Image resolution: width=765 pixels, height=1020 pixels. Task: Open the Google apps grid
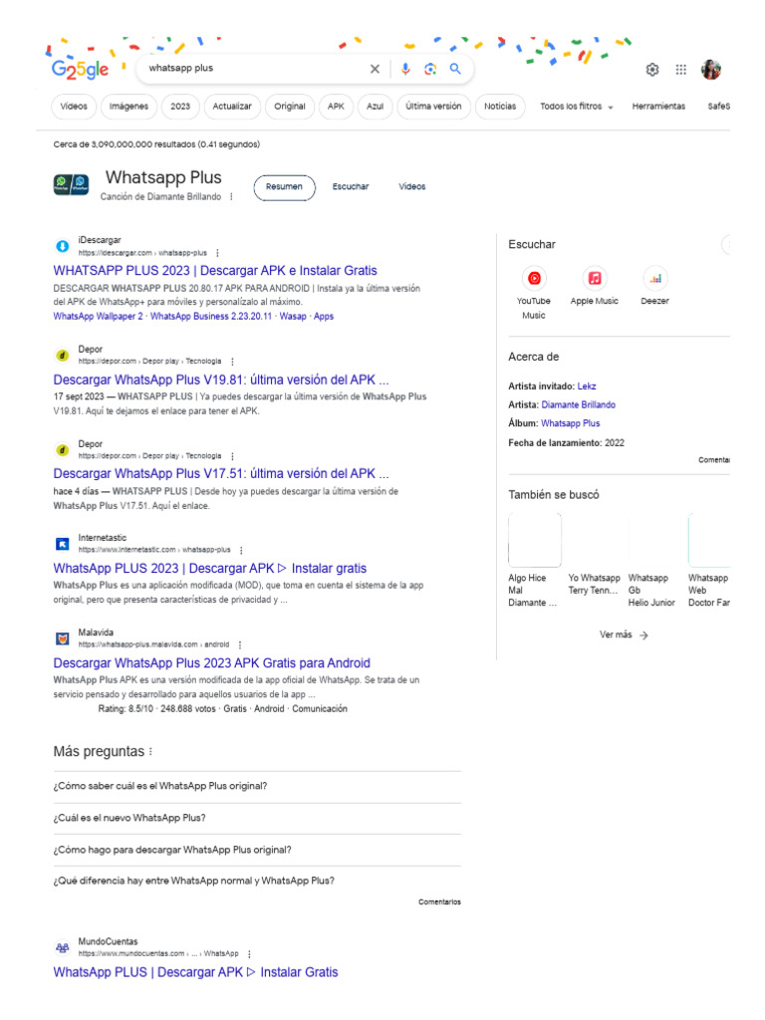681,70
